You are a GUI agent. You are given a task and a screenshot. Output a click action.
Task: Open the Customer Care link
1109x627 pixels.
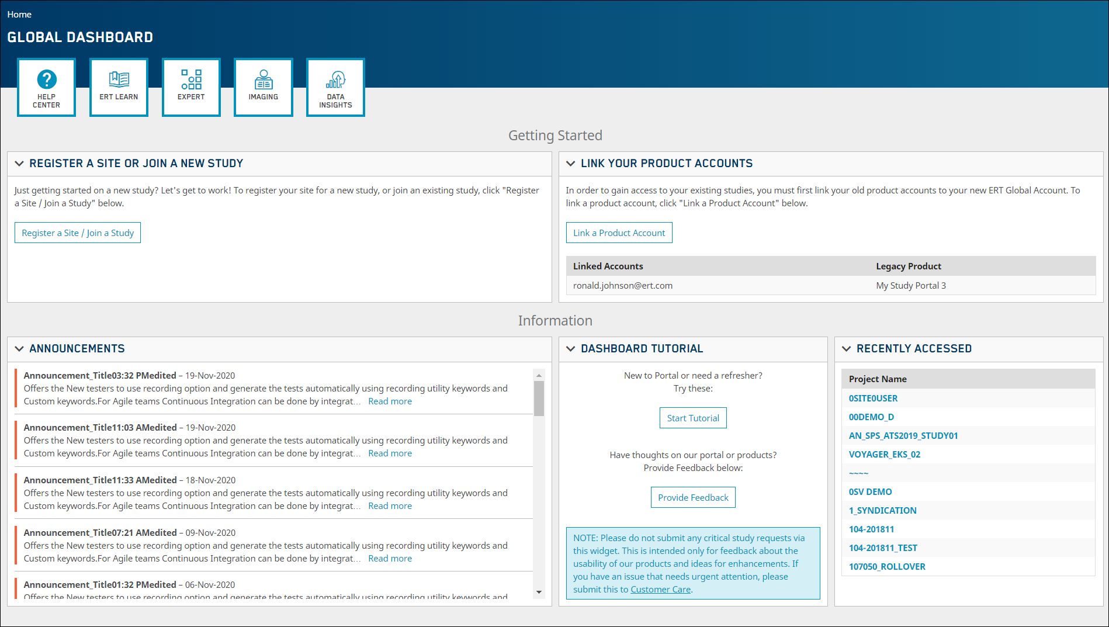(x=660, y=590)
